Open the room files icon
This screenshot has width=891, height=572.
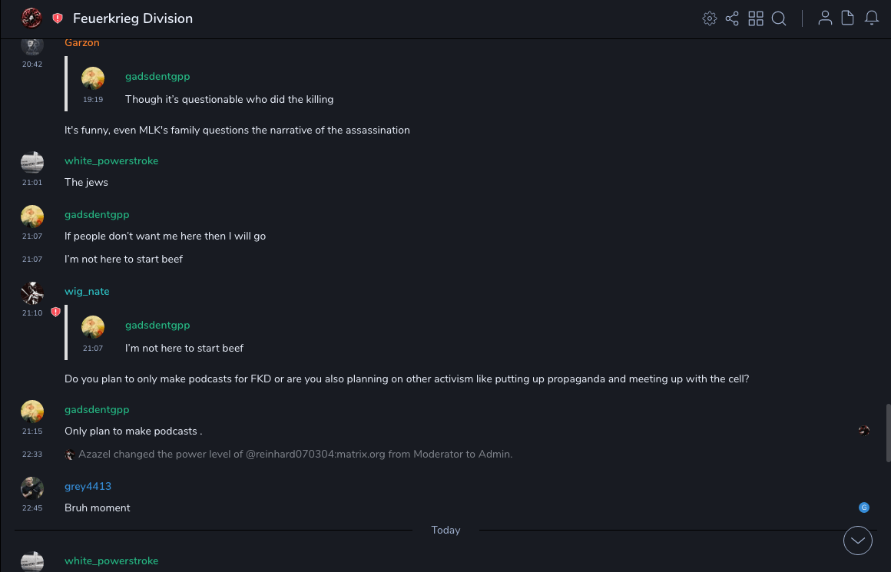[x=848, y=18]
